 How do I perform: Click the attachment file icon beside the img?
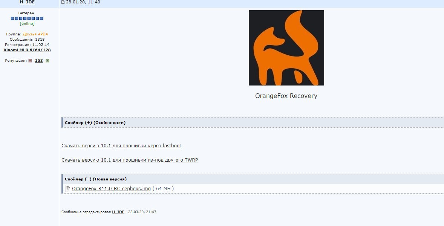pyautogui.click(x=68, y=189)
